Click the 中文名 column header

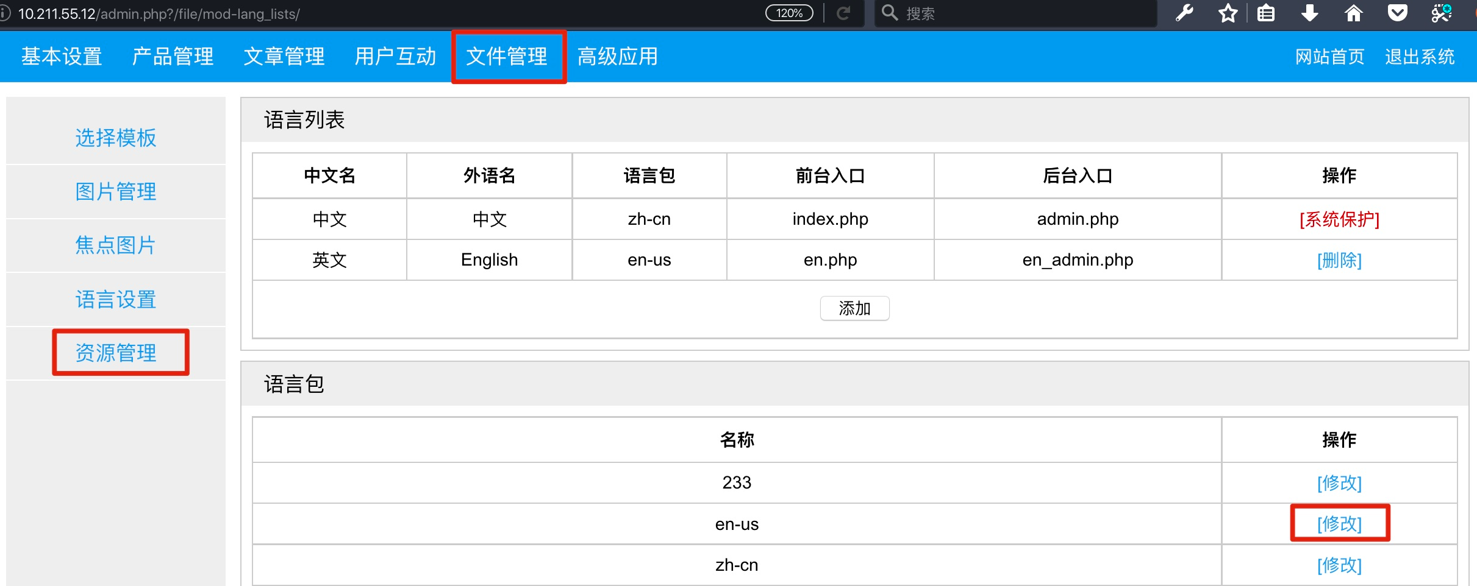329,176
